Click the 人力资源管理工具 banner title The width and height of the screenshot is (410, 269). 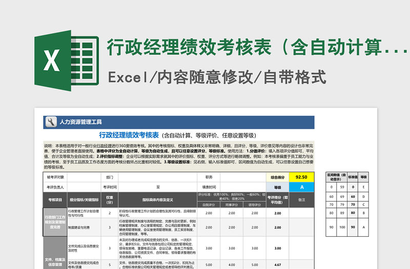[80, 122]
